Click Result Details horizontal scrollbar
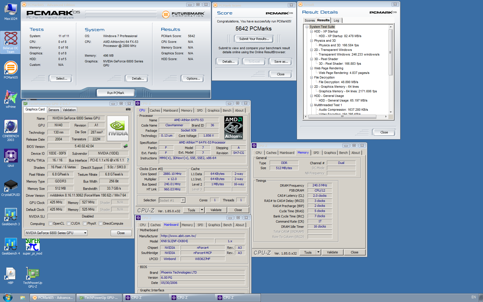This screenshot has height=302, width=483. coord(342,116)
